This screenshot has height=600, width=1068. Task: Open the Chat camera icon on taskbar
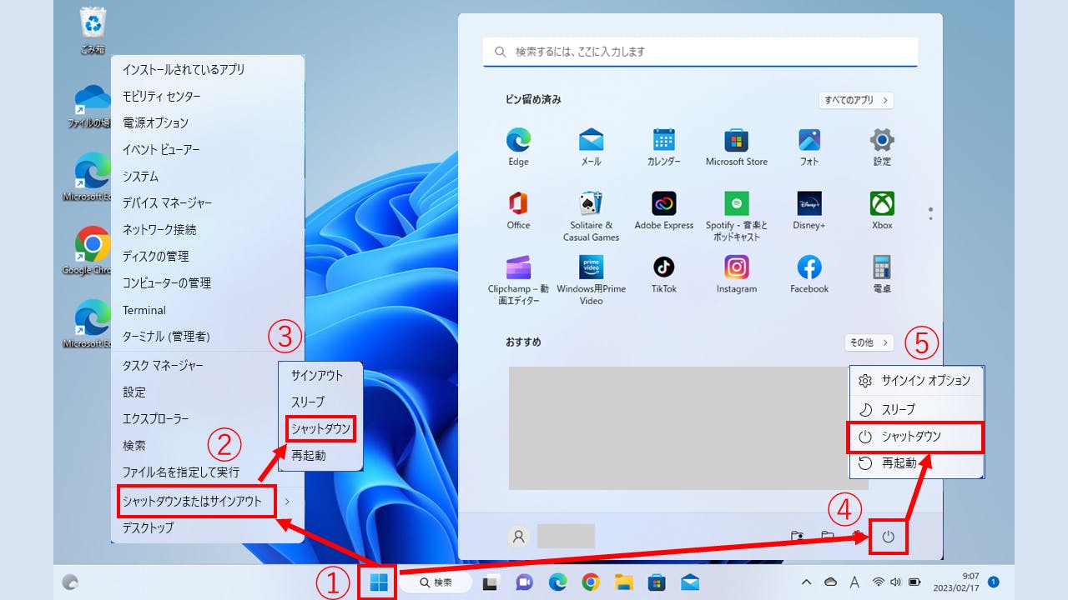(524, 582)
